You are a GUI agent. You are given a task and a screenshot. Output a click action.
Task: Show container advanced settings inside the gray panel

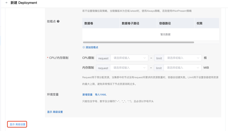tap(55, 112)
